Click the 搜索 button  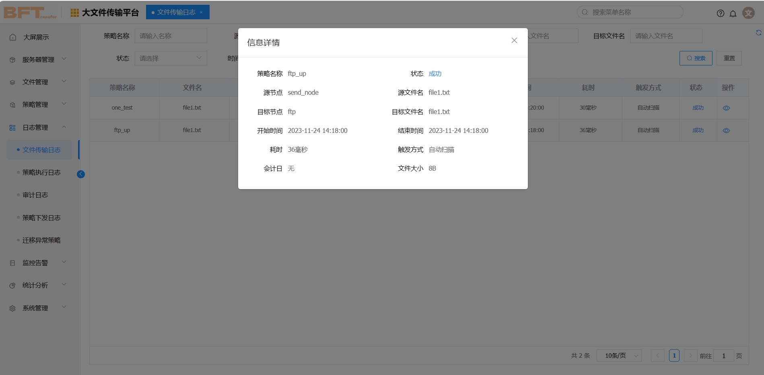696,58
